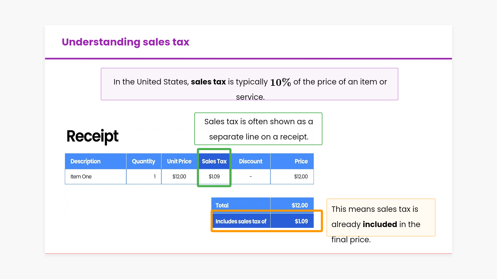Click the "10%" figure in the definition box
The image size is (497, 279).
280,82
